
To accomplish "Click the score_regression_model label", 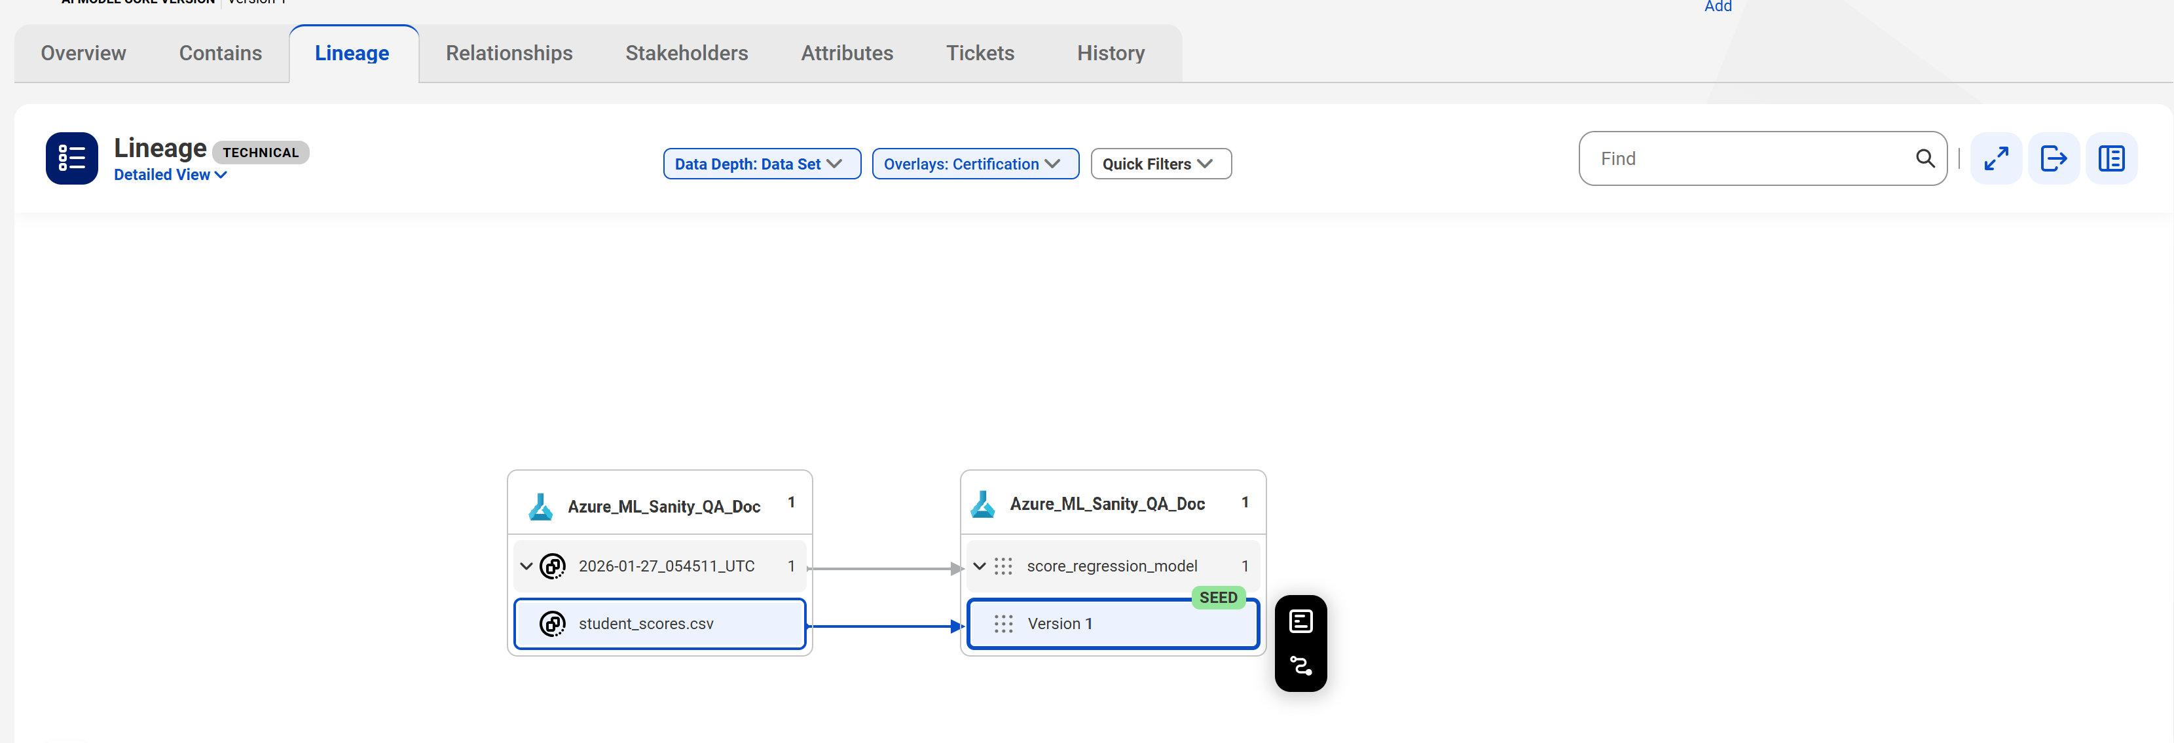I will [1111, 566].
